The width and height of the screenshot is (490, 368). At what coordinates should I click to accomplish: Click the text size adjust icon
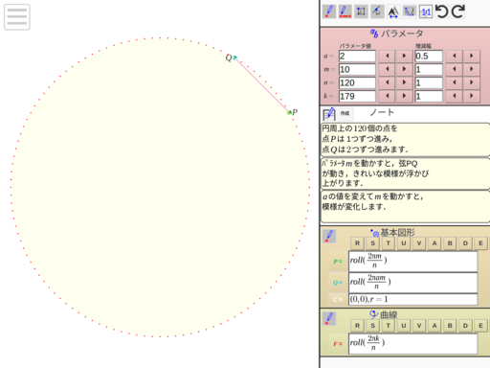[x=393, y=11]
